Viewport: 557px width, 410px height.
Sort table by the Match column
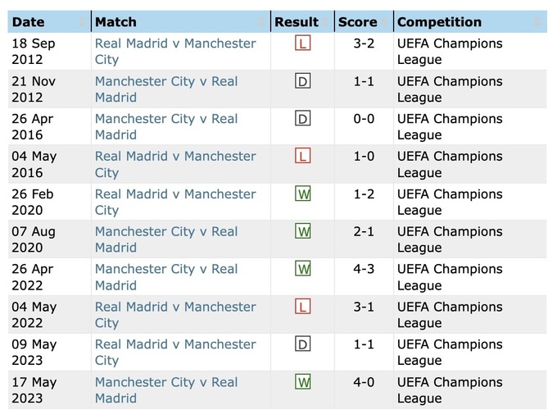coord(180,22)
